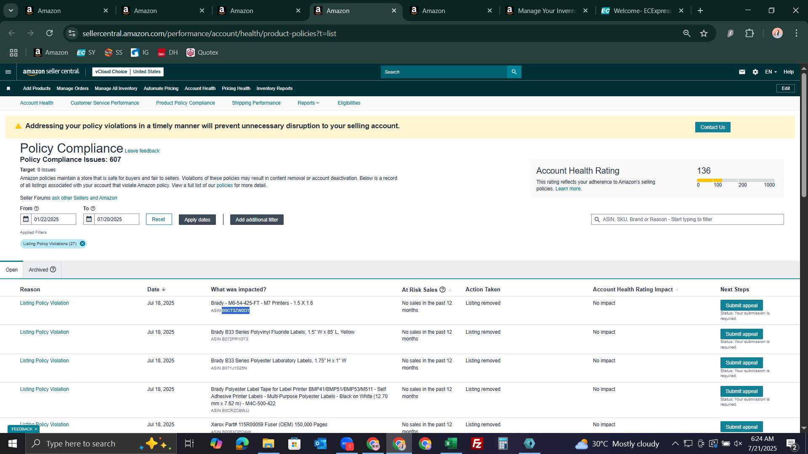Click the Edit button in the navbar
This screenshot has height=454, width=808.
tap(785, 88)
